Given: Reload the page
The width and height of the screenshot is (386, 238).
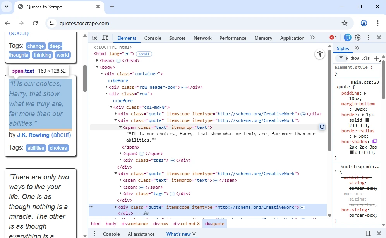Looking at the screenshot, I should (x=35, y=23).
